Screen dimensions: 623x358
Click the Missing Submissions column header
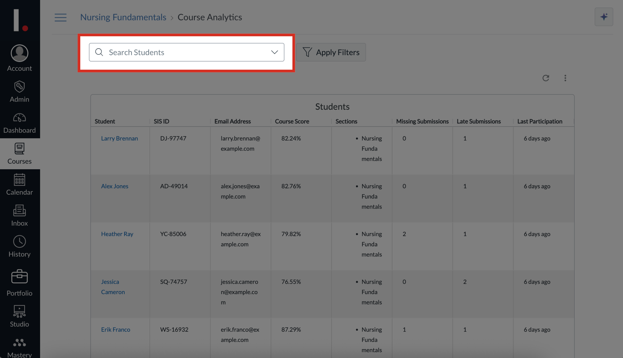[422, 121]
